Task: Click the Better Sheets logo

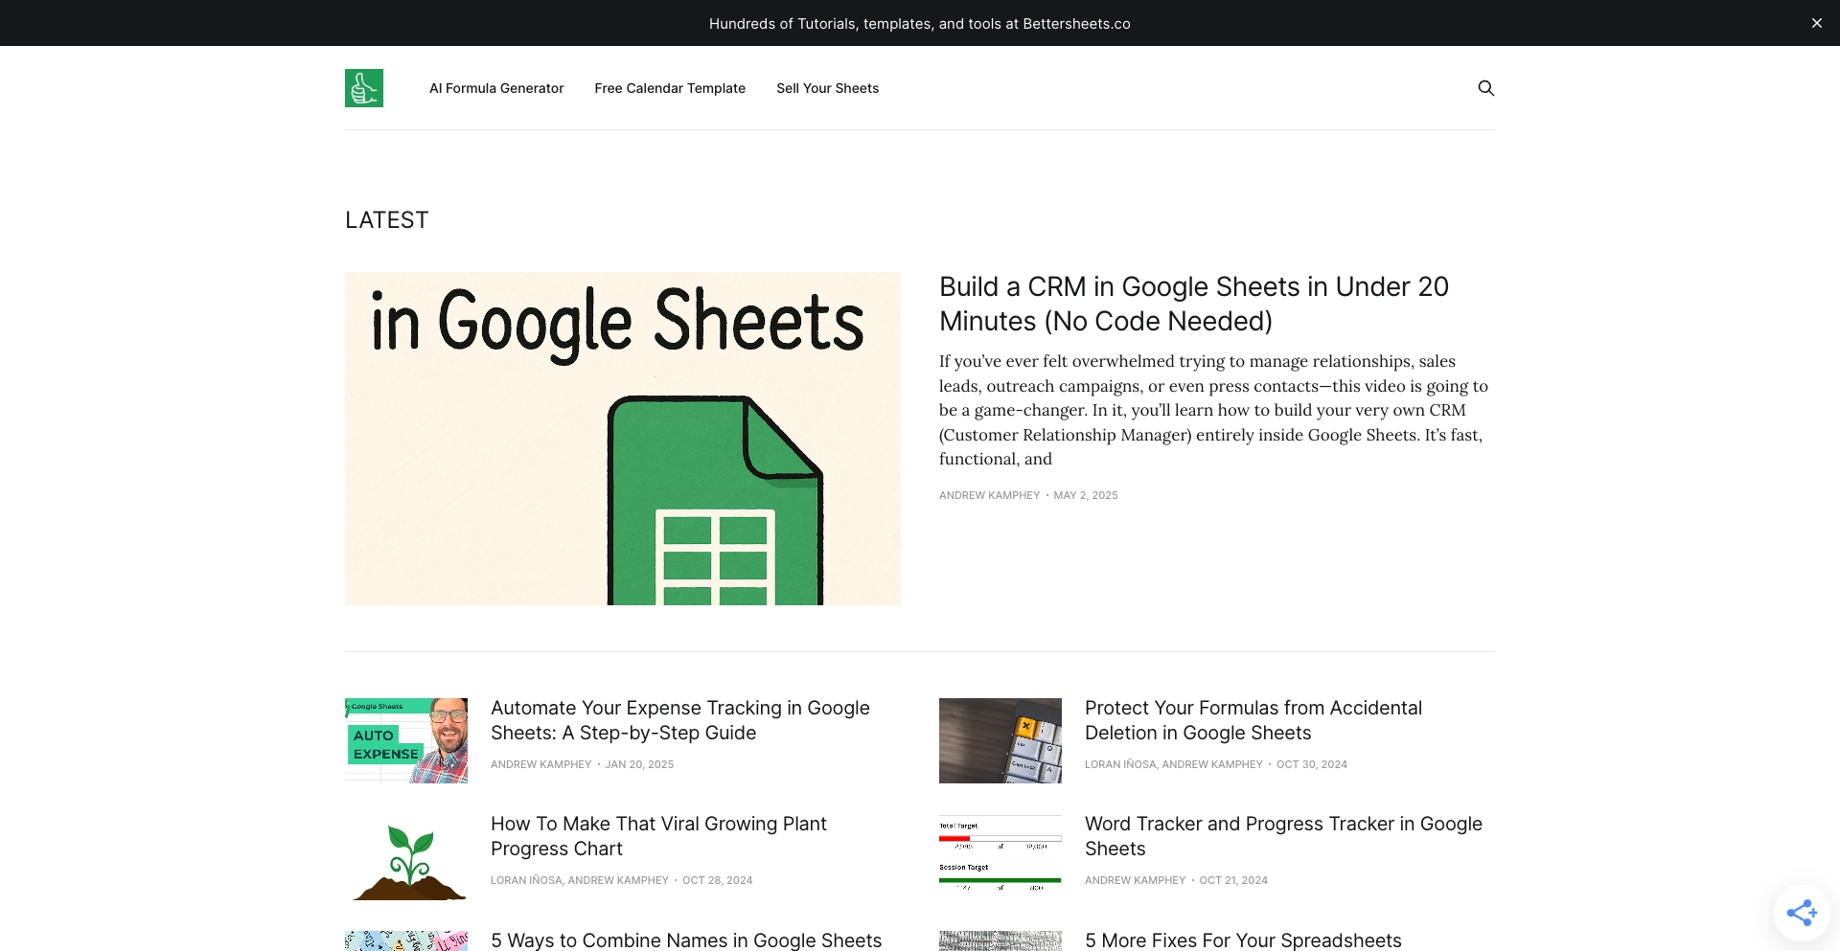Action: point(363,87)
